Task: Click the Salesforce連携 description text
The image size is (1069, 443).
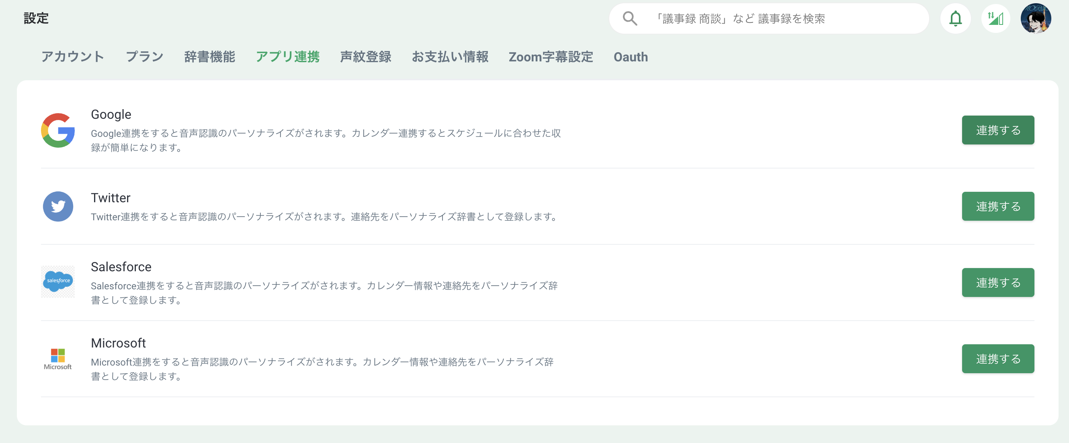Action: tap(324, 293)
